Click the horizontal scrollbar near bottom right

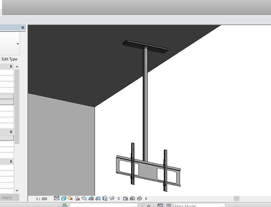[236, 198]
